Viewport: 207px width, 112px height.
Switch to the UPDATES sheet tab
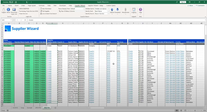[x=38, y=108]
